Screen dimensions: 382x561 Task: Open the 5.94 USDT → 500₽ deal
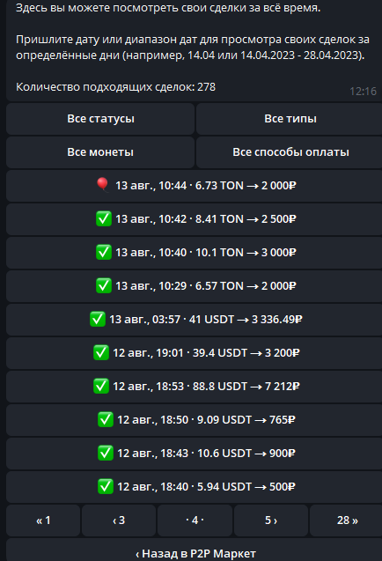[195, 487]
